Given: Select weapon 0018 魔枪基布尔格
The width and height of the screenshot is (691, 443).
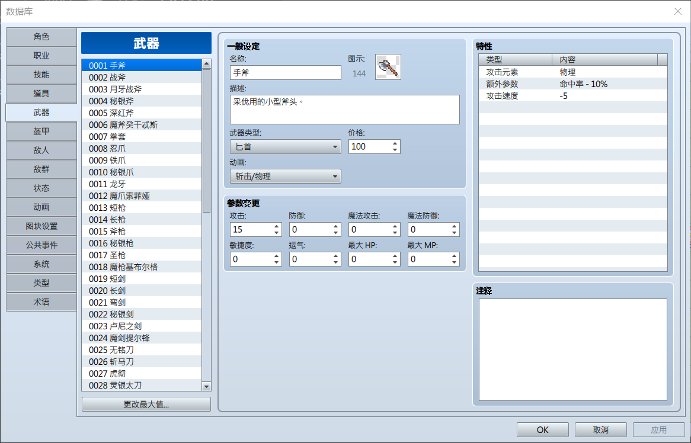Looking at the screenshot, I should click(142, 267).
